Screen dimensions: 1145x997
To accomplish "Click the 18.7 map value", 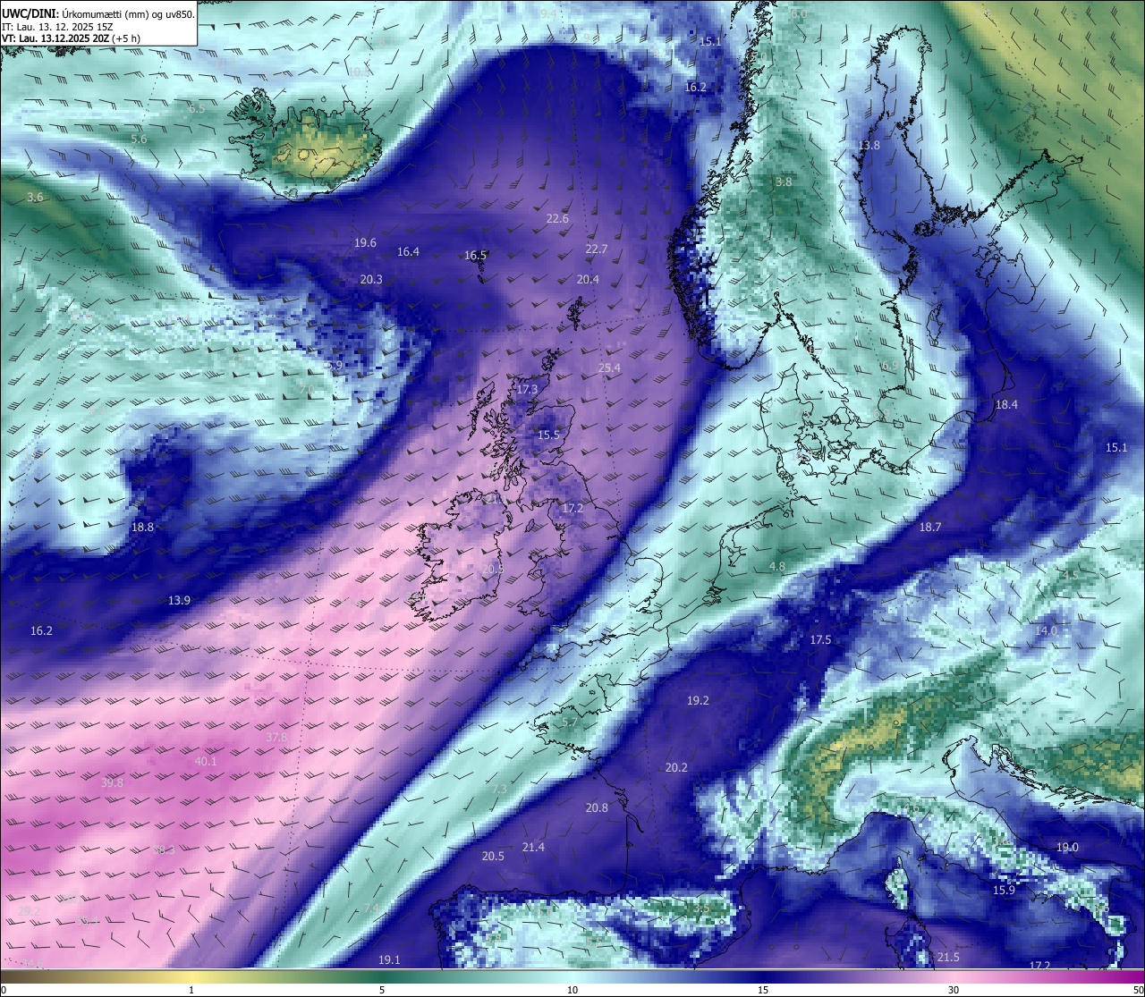I will point(930,528).
